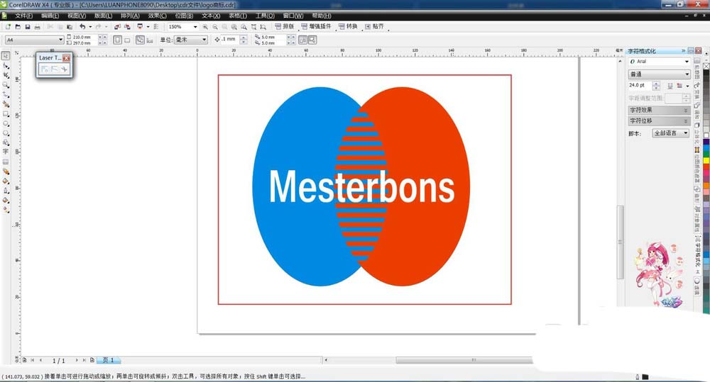Open the undo history dropdown arrow
The image size is (710, 382).
tap(89, 27)
